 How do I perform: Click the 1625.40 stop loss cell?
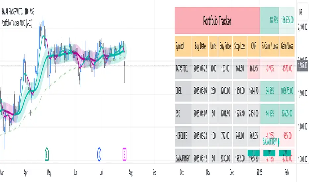240,114
